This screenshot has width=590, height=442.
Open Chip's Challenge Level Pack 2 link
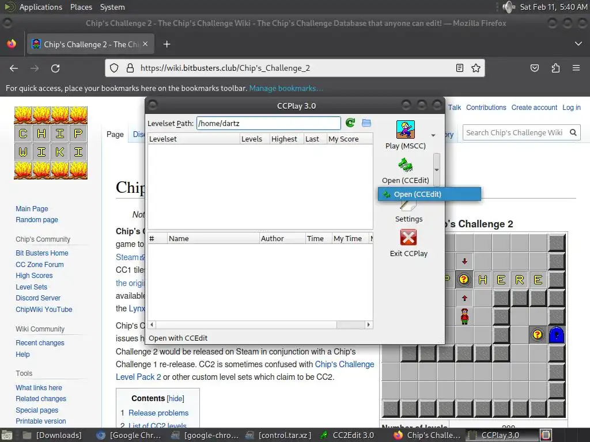tap(245, 371)
